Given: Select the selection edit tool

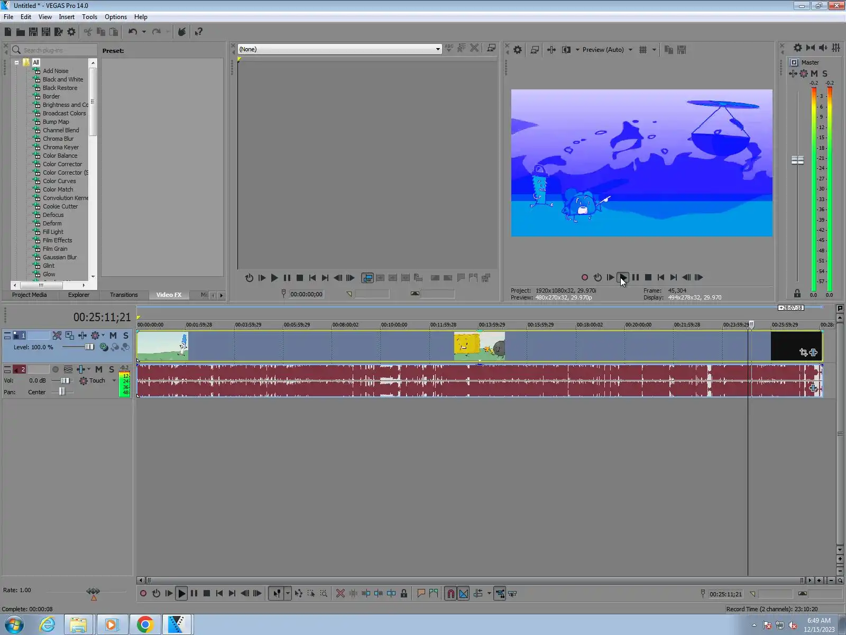Looking at the screenshot, I should pyautogui.click(x=311, y=594).
